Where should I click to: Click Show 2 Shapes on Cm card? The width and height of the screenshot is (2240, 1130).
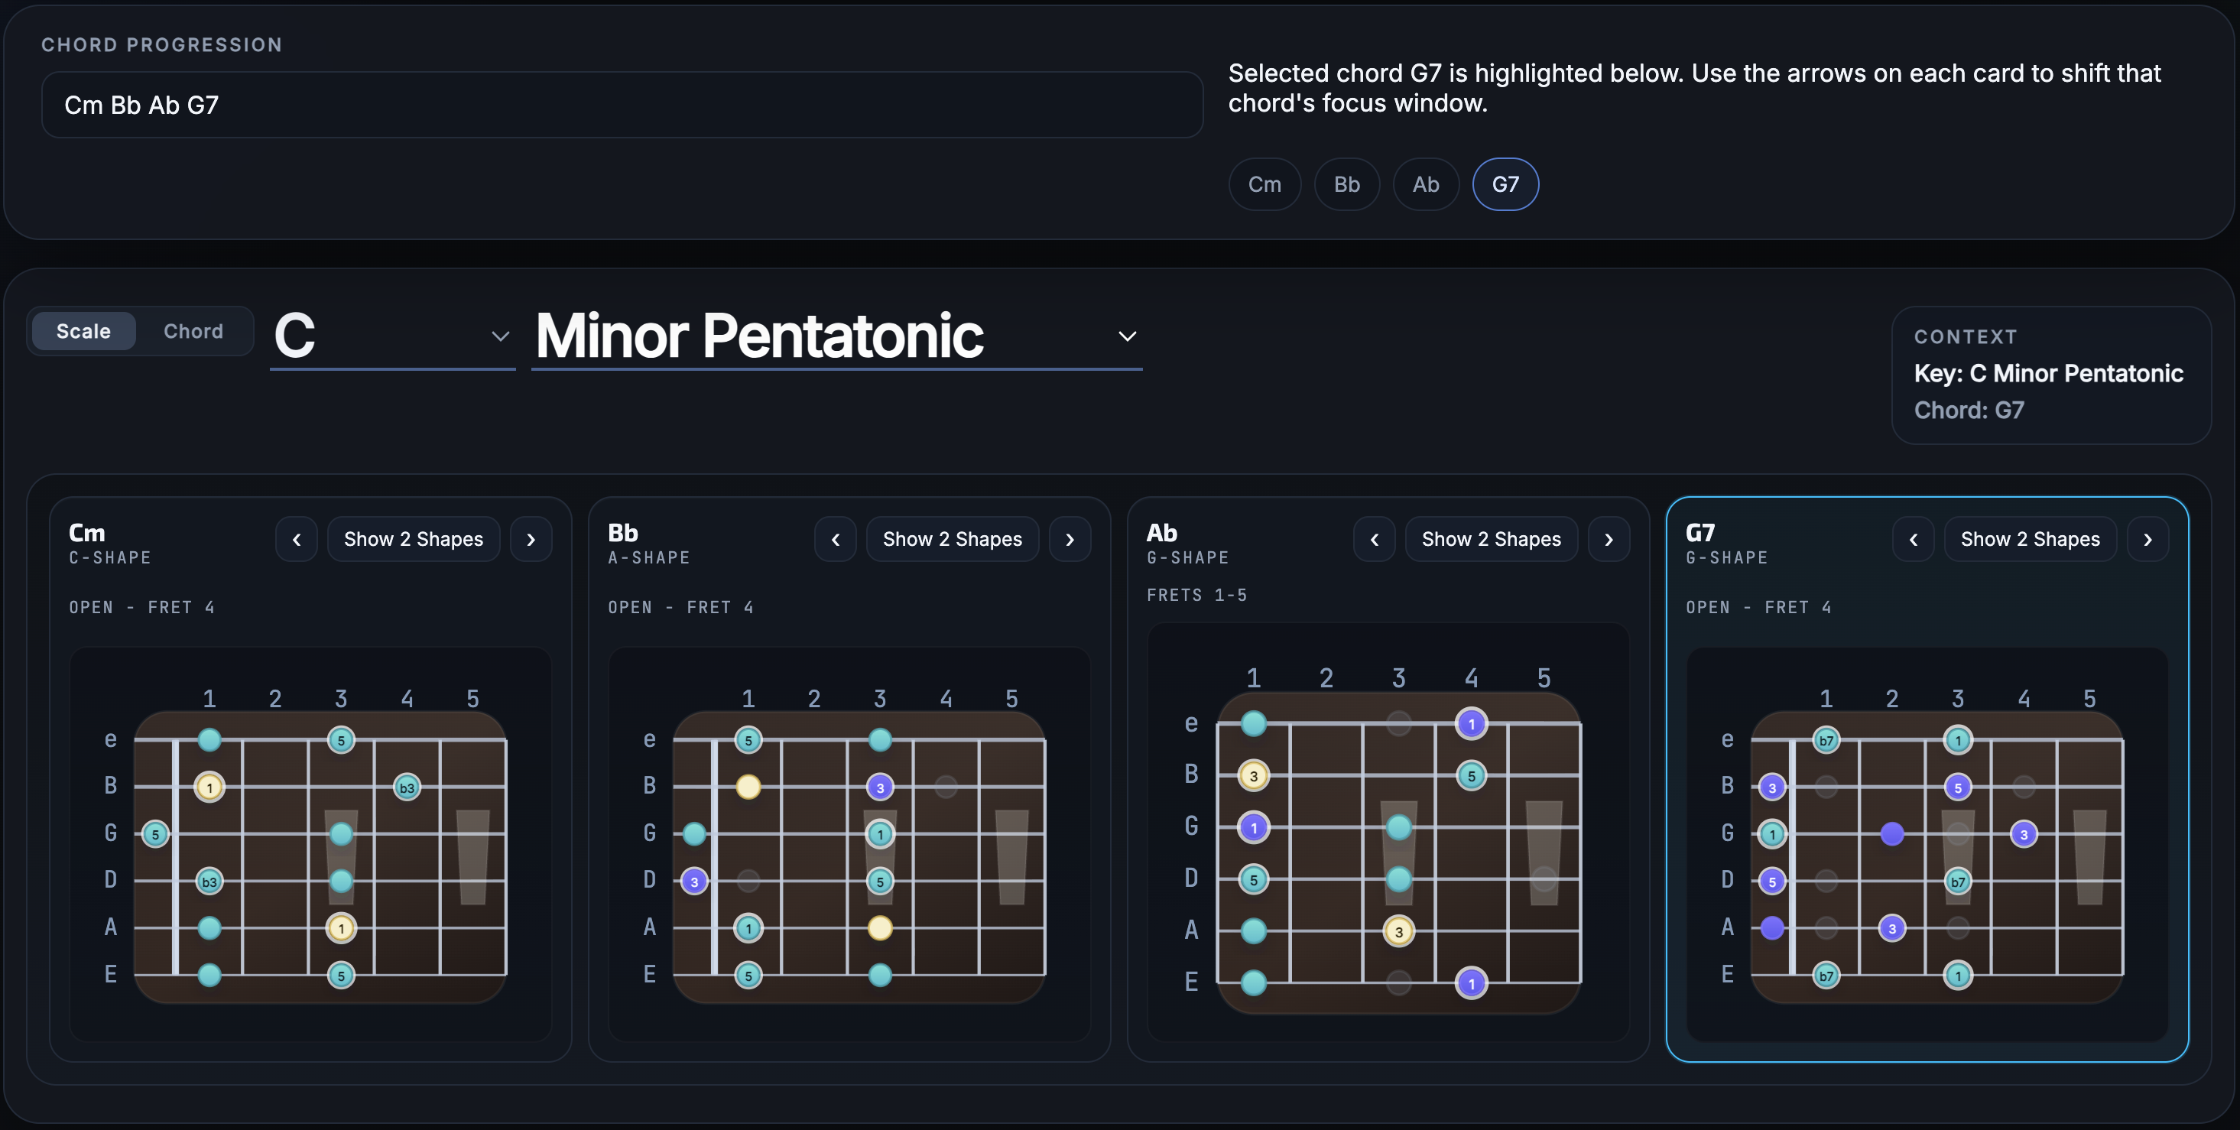[x=414, y=539]
